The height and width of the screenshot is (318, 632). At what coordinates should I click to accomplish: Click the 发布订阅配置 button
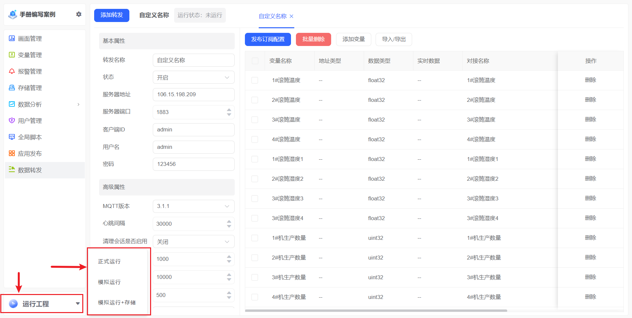(268, 39)
